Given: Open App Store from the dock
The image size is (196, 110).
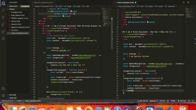Looking at the screenshot, I should click(x=117, y=108).
